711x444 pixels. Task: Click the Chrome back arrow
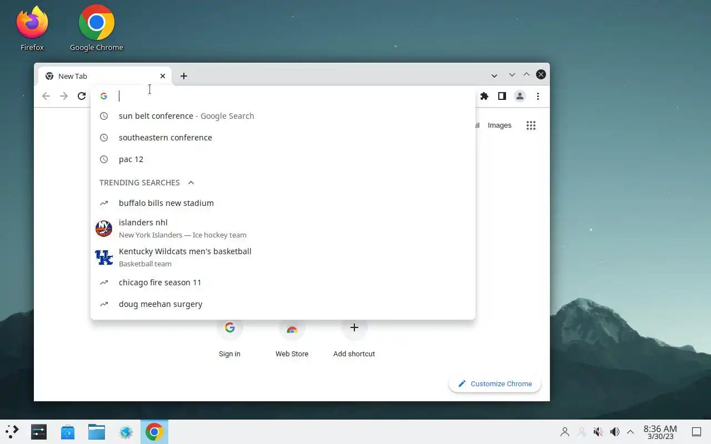(46, 96)
